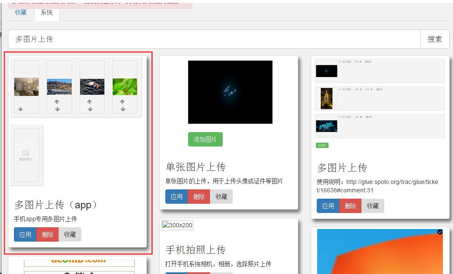
Task: Move mountain landscape photo down
Action: click(x=57, y=109)
